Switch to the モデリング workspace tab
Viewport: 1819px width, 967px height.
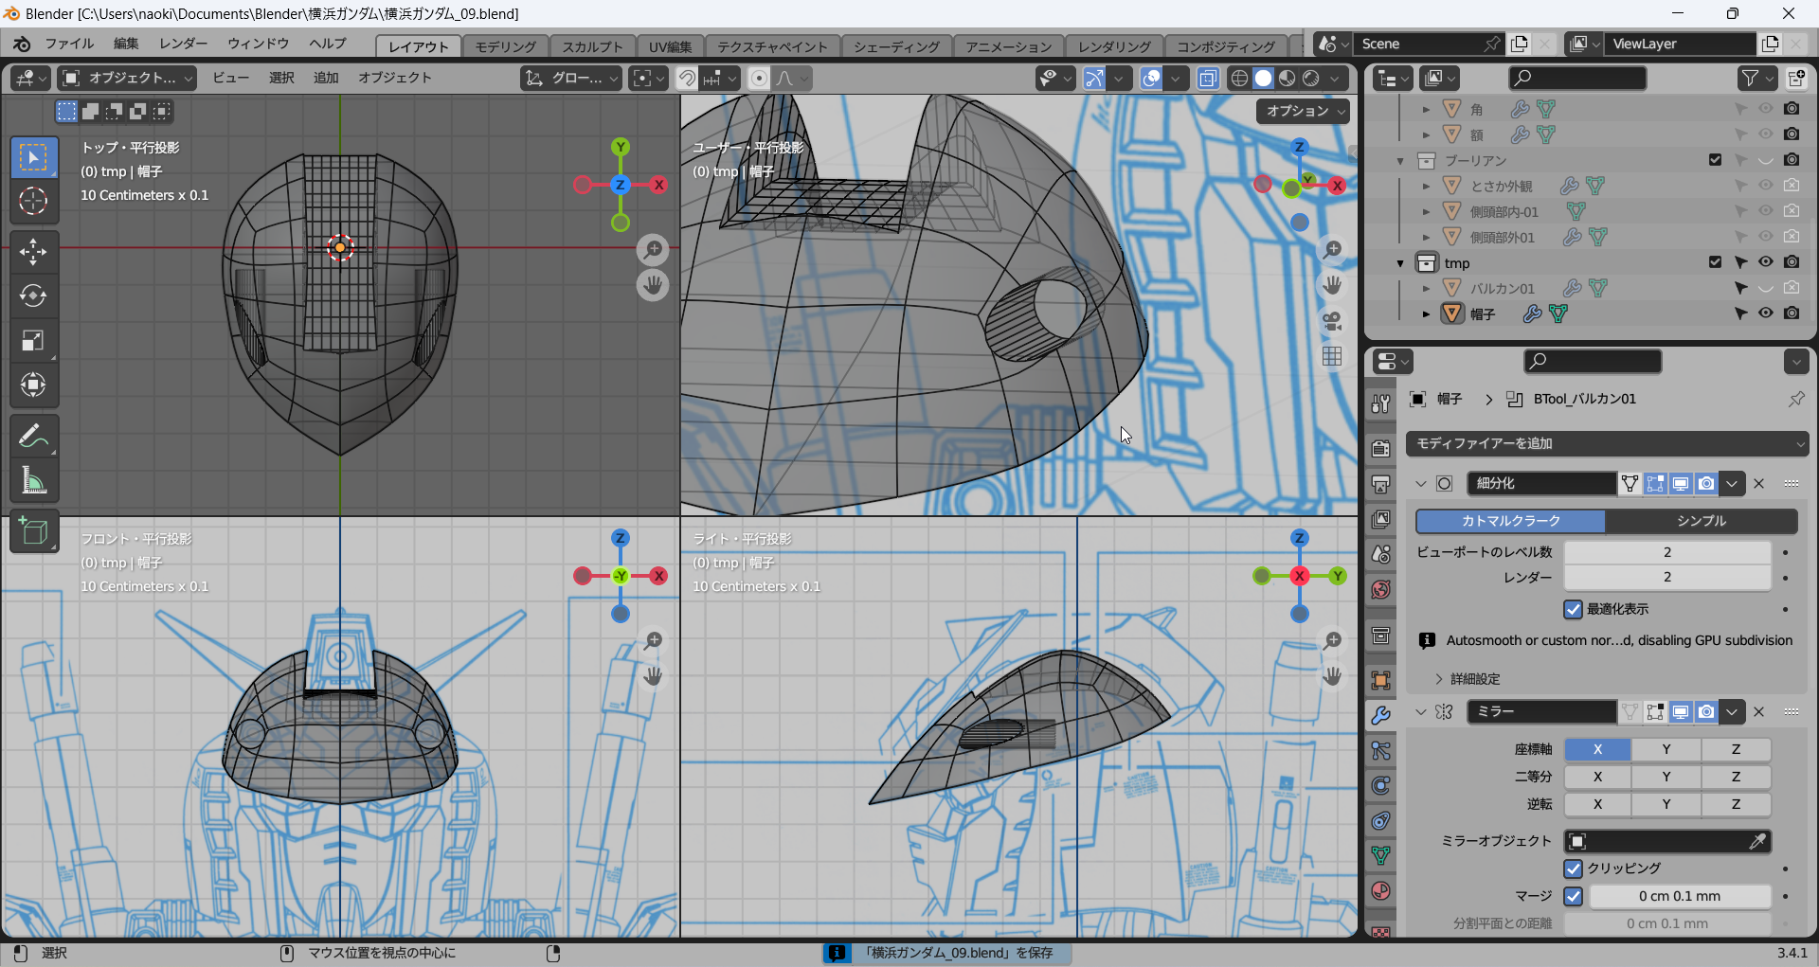(x=505, y=46)
